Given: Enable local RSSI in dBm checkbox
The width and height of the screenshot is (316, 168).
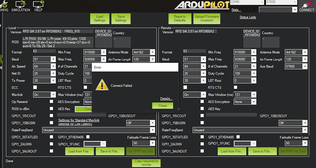Looking at the screenshot, I should pos(51,108).
